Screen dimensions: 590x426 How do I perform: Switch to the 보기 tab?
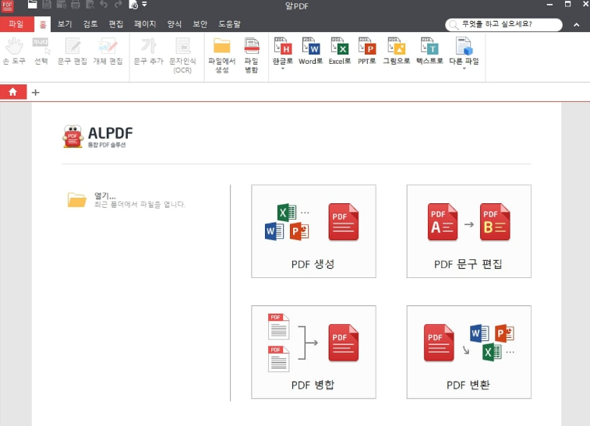tap(65, 24)
